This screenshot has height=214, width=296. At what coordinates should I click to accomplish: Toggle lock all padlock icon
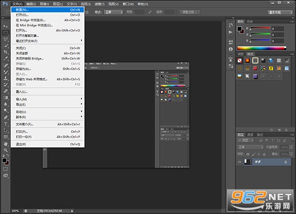[x=264, y=154]
